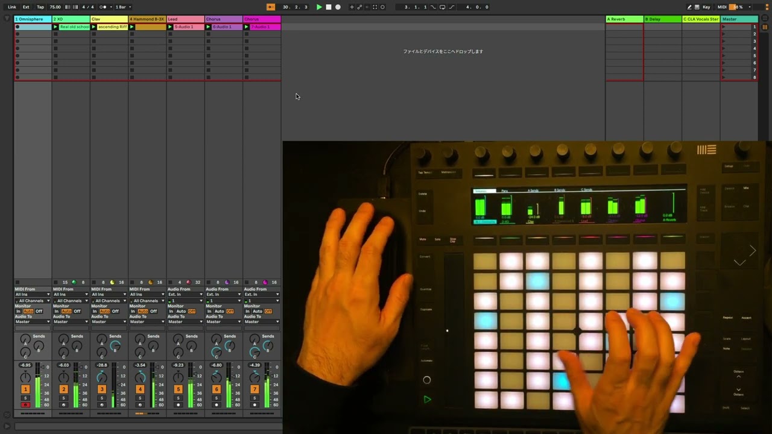Click the Tap tempo button
The height and width of the screenshot is (434, 772).
tap(40, 7)
